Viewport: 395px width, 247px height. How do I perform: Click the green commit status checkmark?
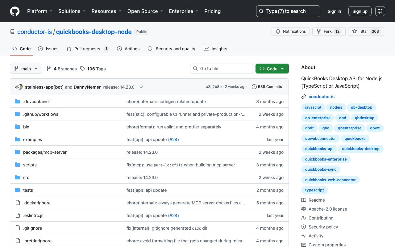(x=141, y=87)
